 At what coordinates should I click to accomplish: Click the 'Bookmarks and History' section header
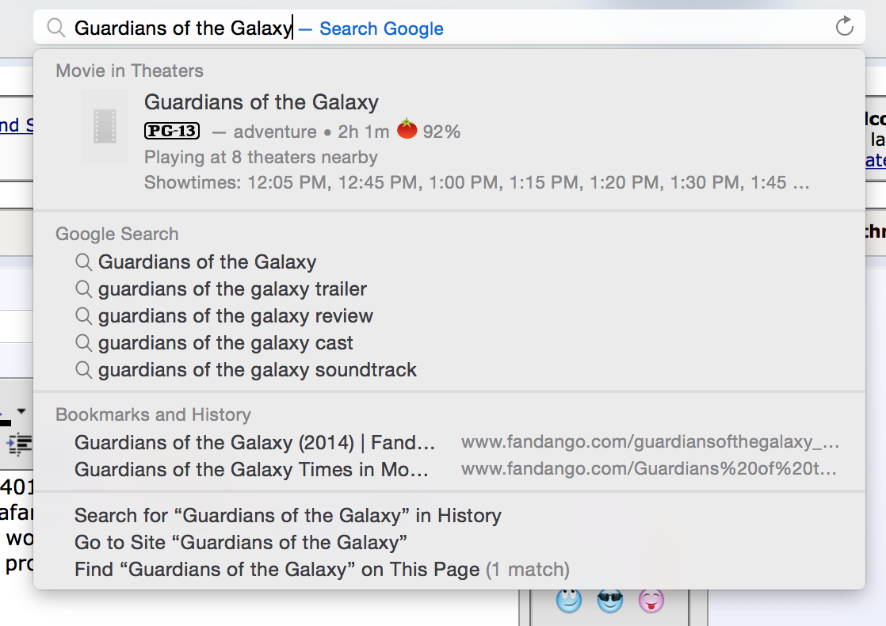pyautogui.click(x=153, y=414)
